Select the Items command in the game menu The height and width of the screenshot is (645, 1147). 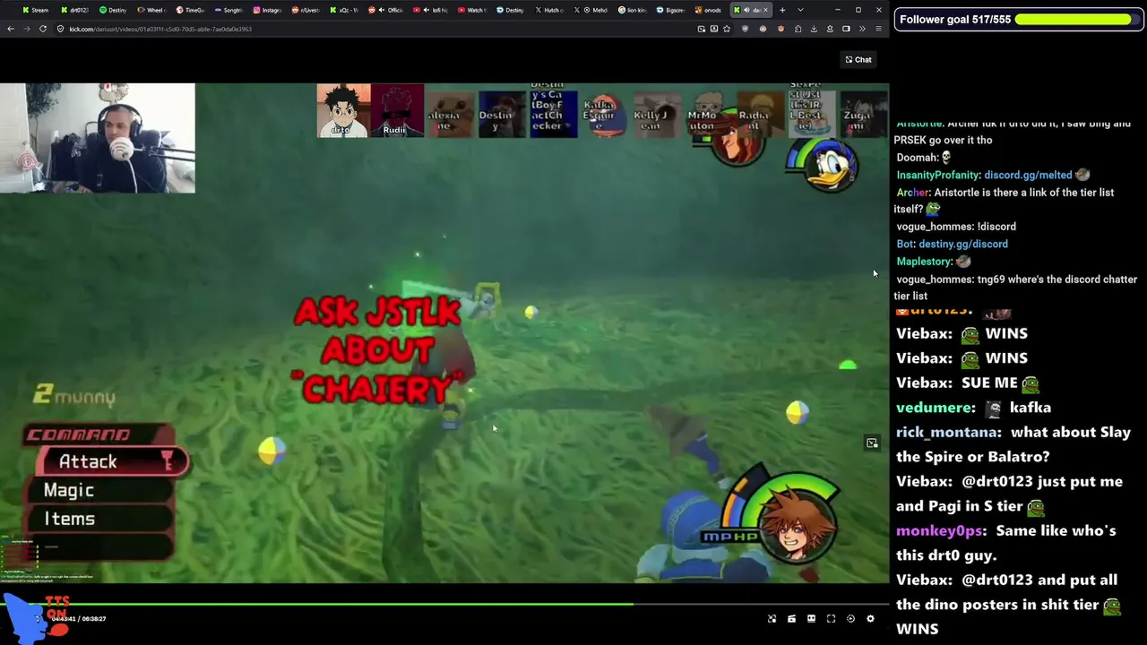click(102, 519)
